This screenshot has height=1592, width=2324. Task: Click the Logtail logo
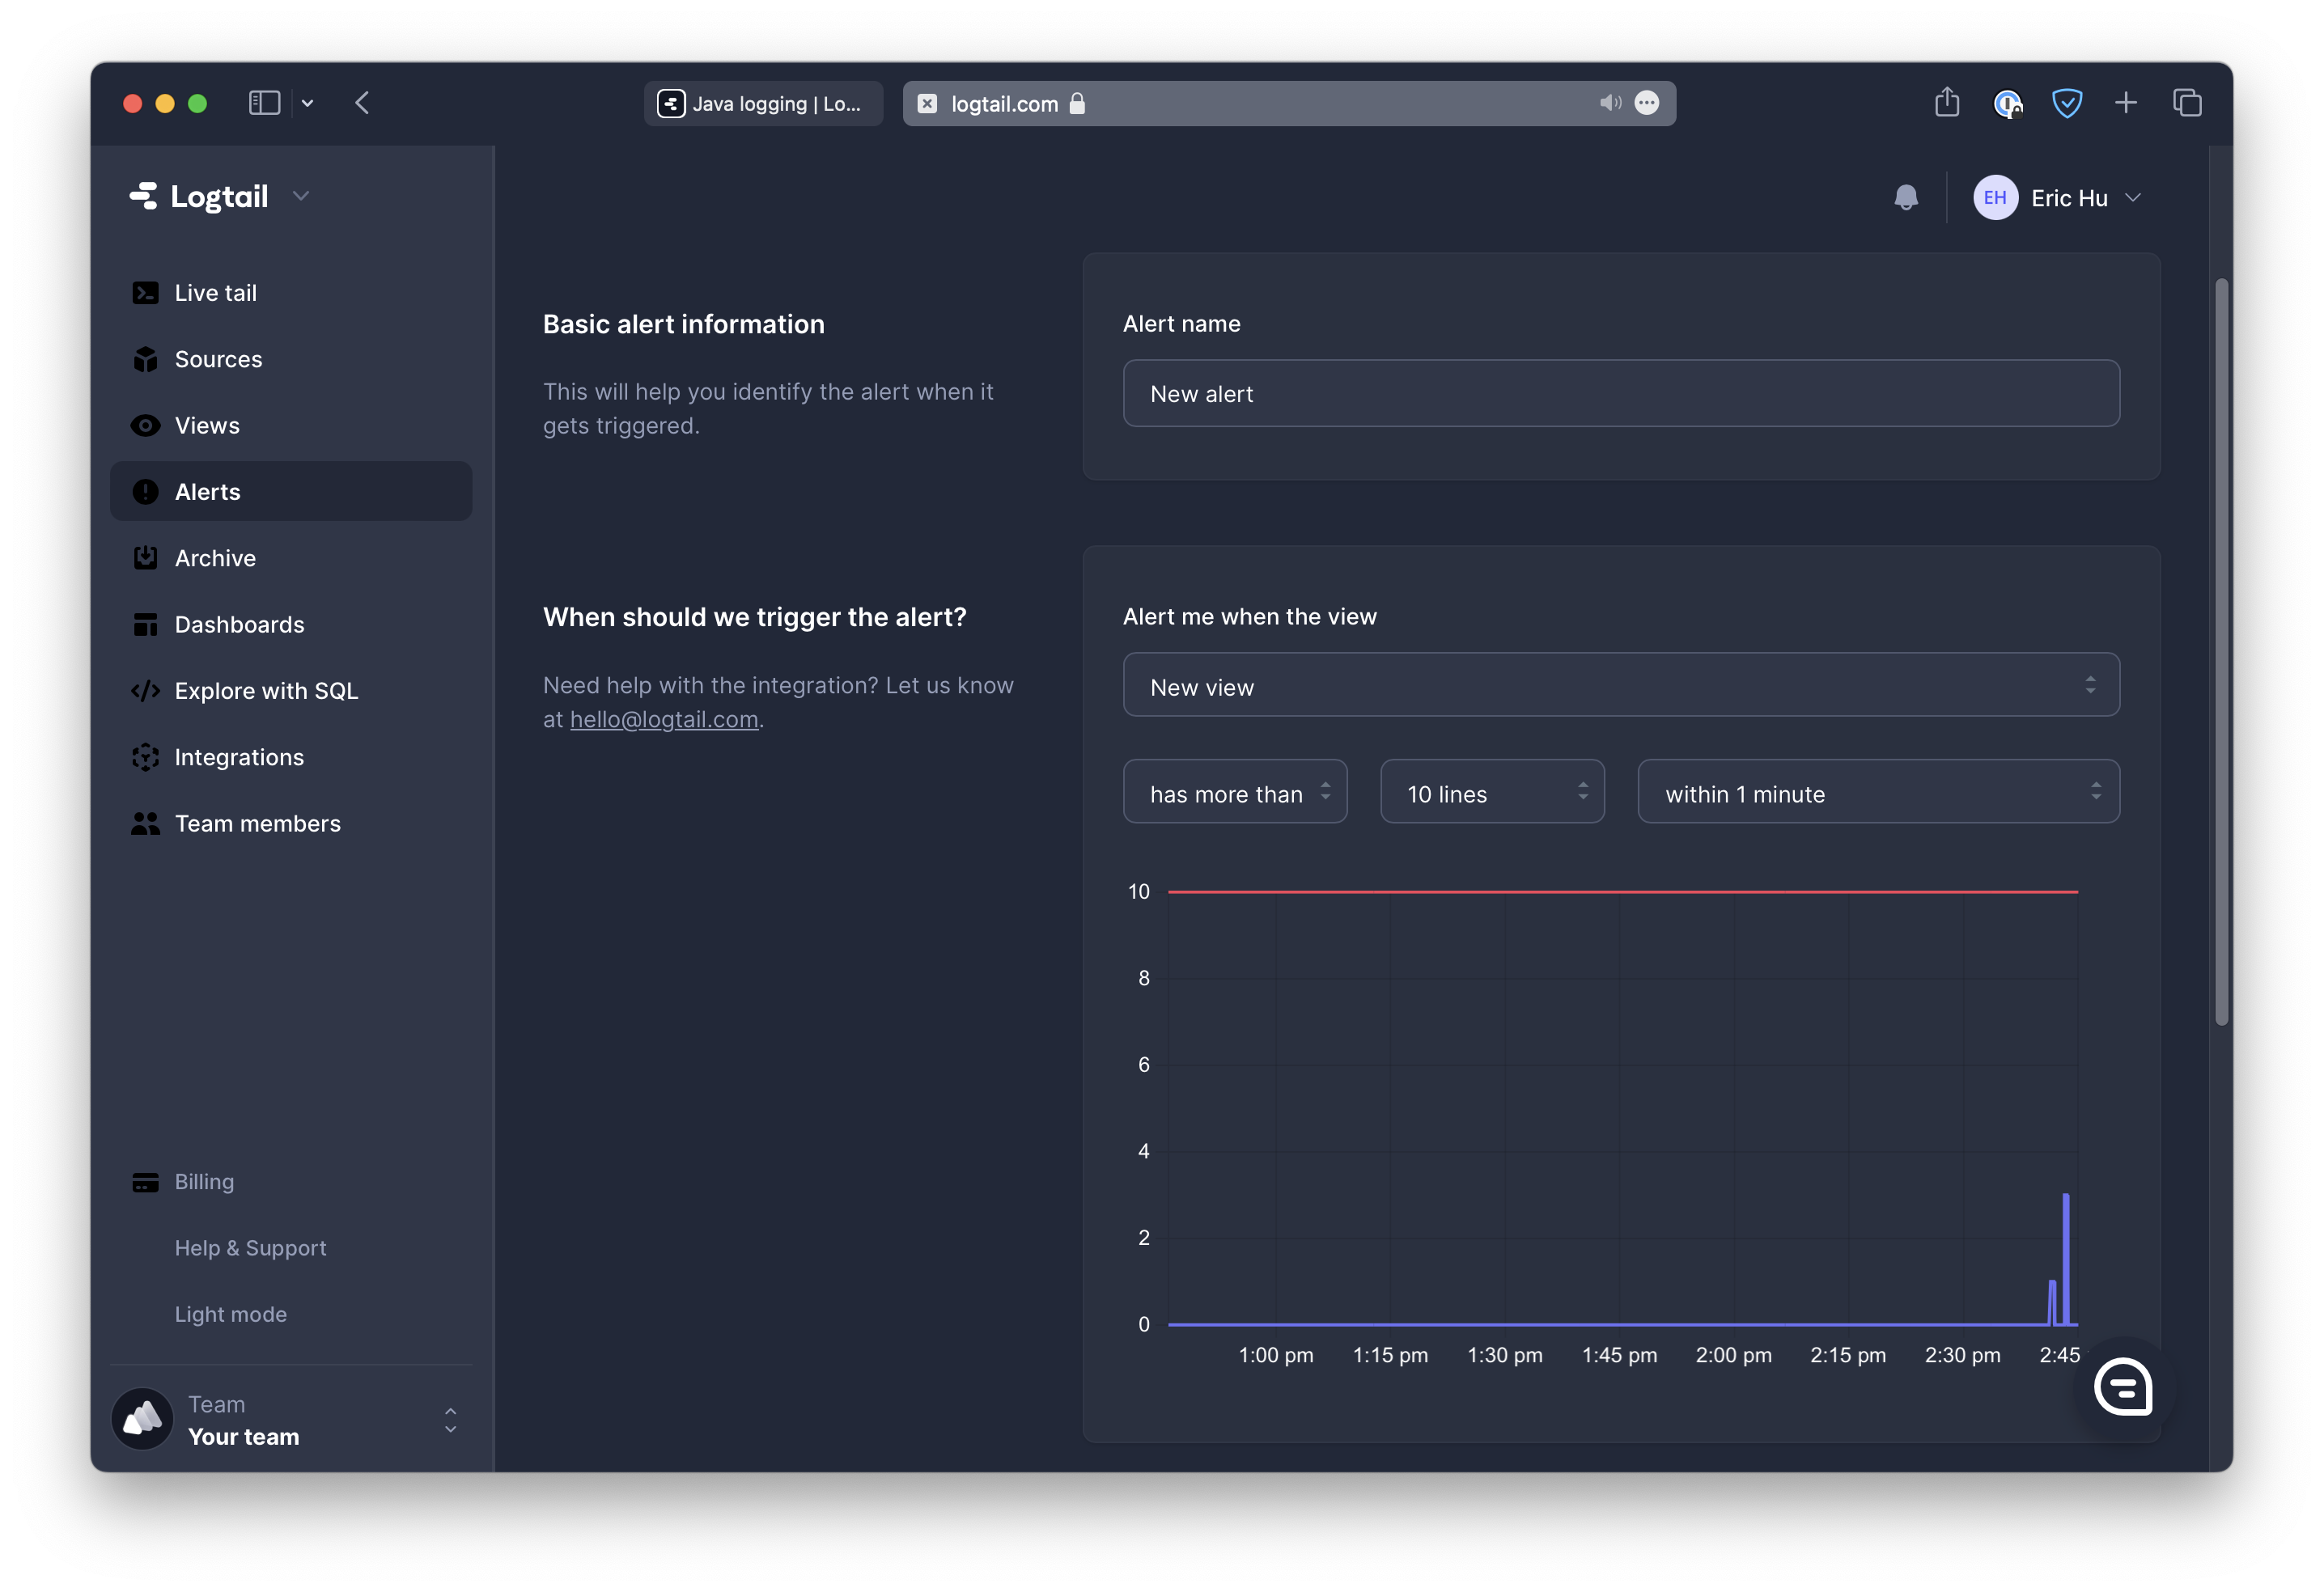point(200,196)
